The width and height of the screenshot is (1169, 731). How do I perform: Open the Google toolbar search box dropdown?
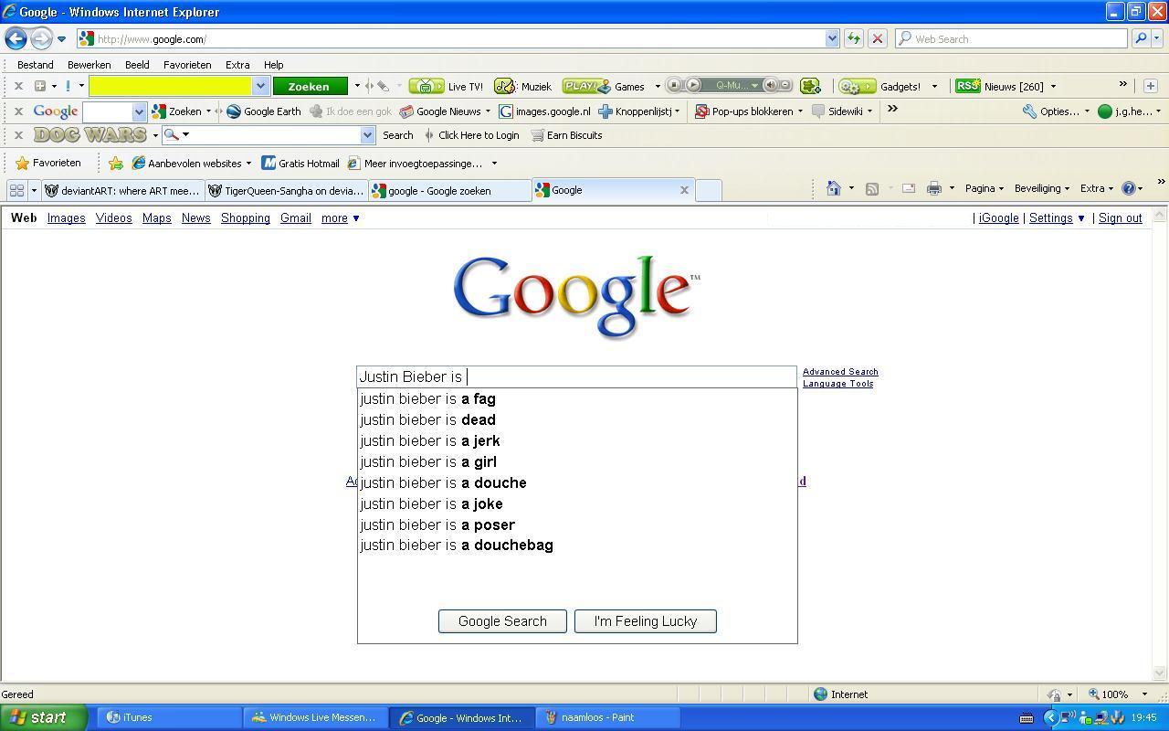click(139, 111)
